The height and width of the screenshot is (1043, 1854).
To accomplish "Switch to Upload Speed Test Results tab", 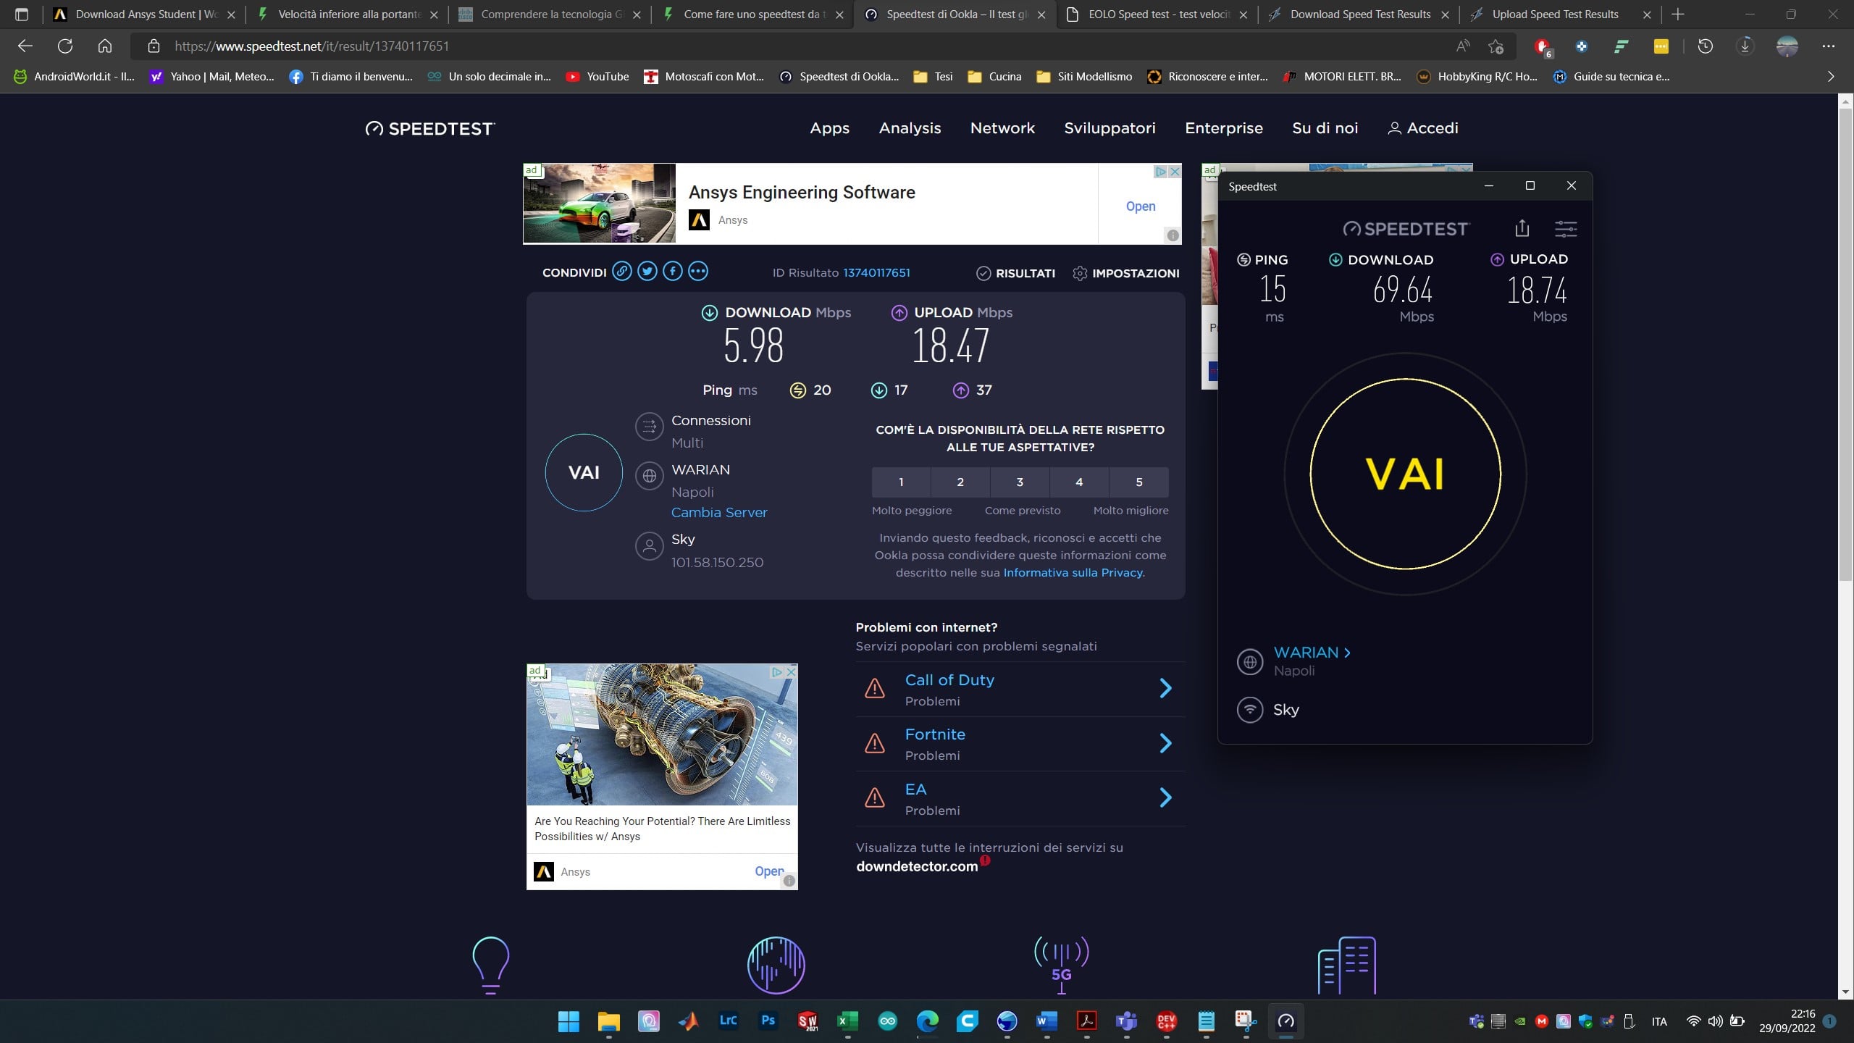I will pyautogui.click(x=1561, y=14).
